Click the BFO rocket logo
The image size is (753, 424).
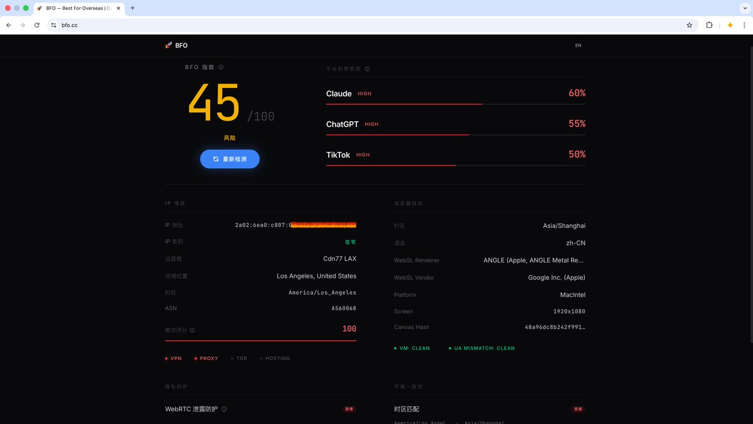pyautogui.click(x=176, y=45)
